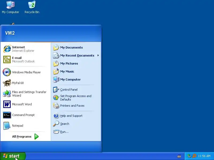Click the Start button
The image size is (214, 160).
[x=13, y=156]
